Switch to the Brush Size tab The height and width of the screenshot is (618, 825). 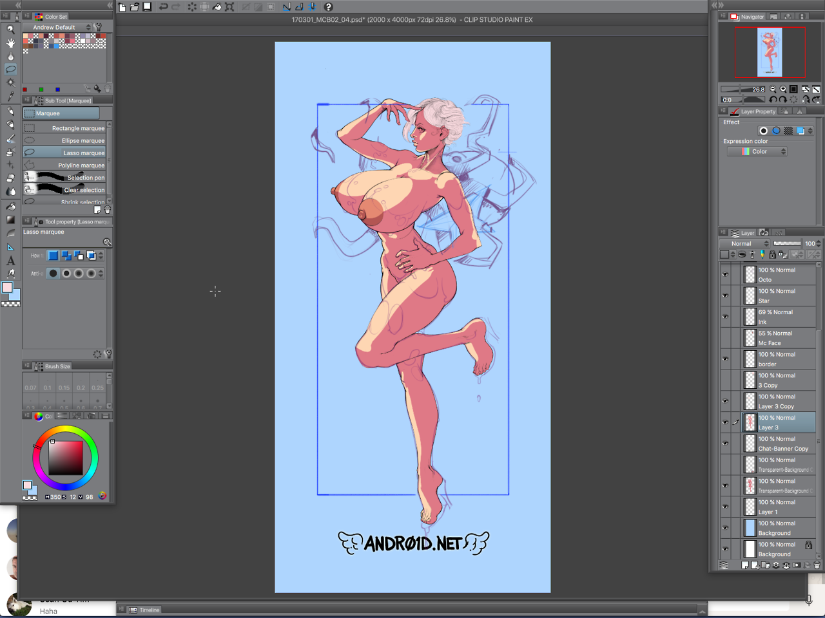[53, 366]
